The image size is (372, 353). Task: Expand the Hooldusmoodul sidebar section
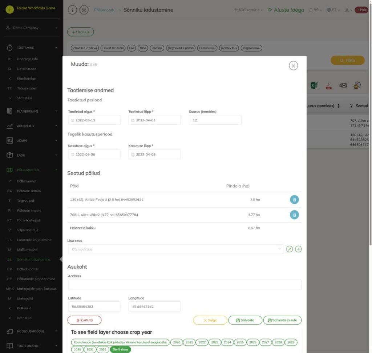point(32,332)
